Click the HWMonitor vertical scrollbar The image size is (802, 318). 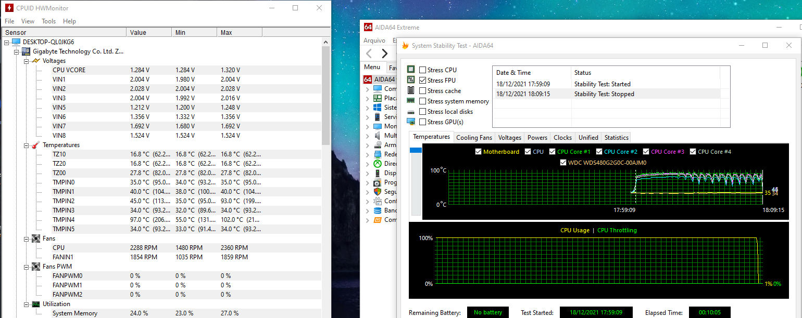pos(326,96)
